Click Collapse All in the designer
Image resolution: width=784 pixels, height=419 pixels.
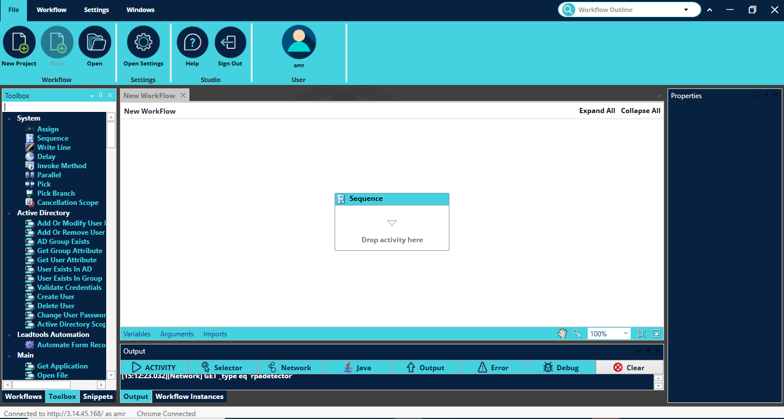[x=641, y=111]
